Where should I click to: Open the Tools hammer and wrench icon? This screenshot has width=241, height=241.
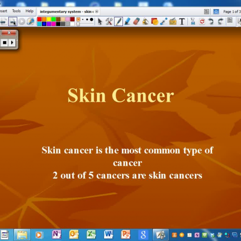(x=109, y=21)
